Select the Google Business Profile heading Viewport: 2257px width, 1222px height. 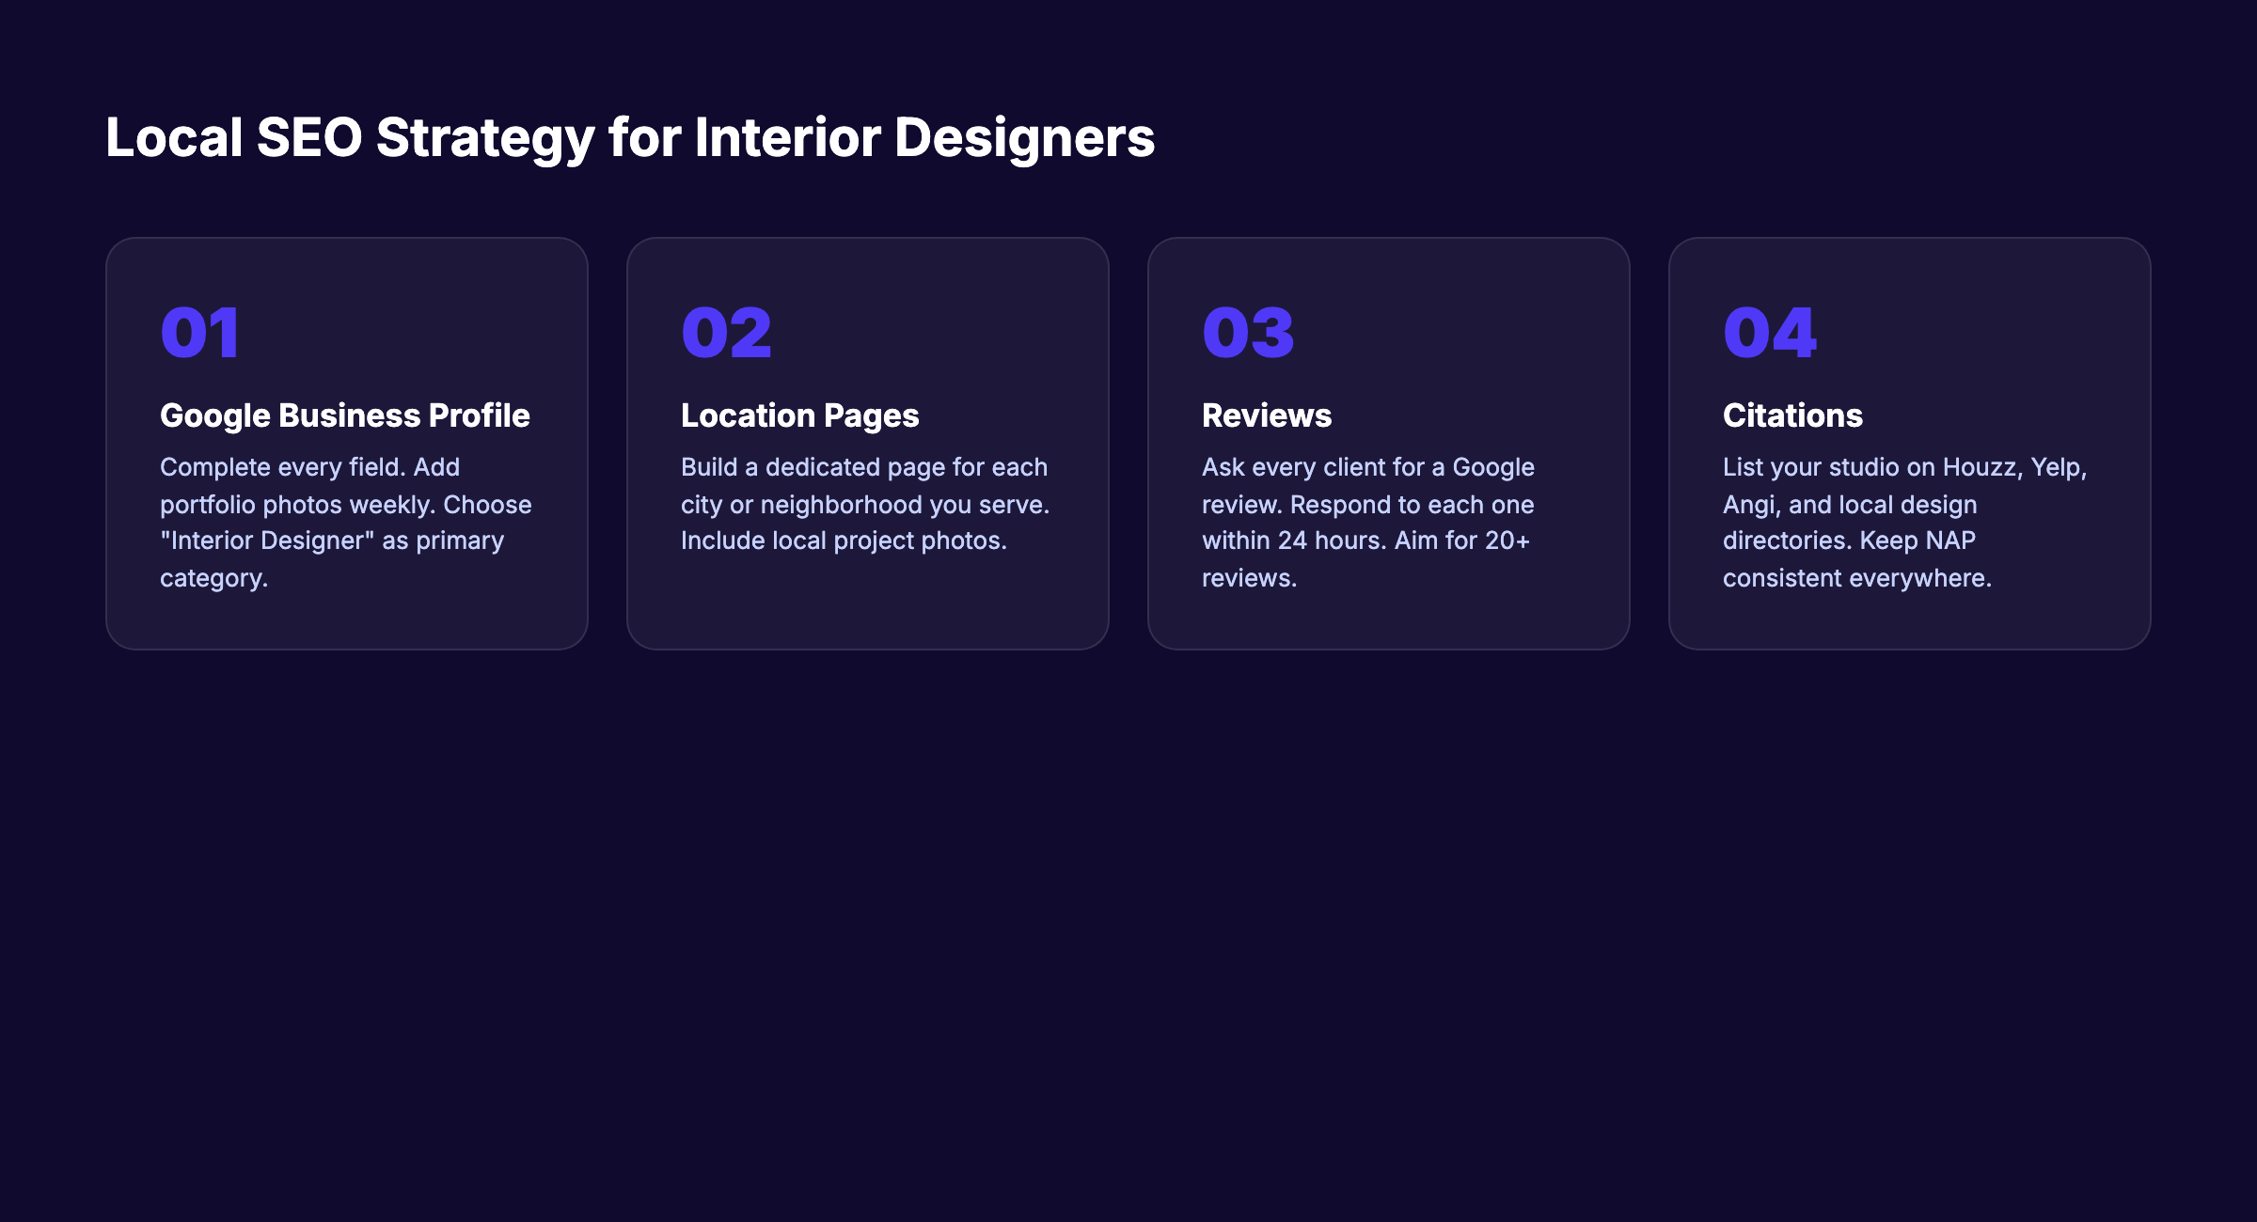pyautogui.click(x=345, y=415)
